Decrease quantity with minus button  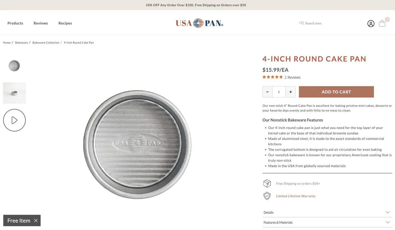[268, 92]
